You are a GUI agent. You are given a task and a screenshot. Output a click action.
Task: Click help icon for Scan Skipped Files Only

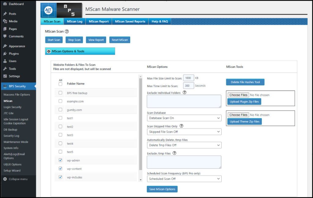click(x=182, y=126)
